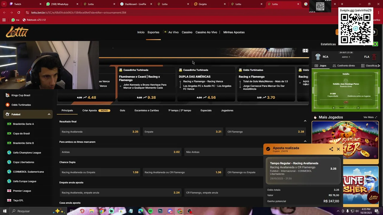Open Minhas Apostas
Viewport: 383px width, 215px height.
234,32
